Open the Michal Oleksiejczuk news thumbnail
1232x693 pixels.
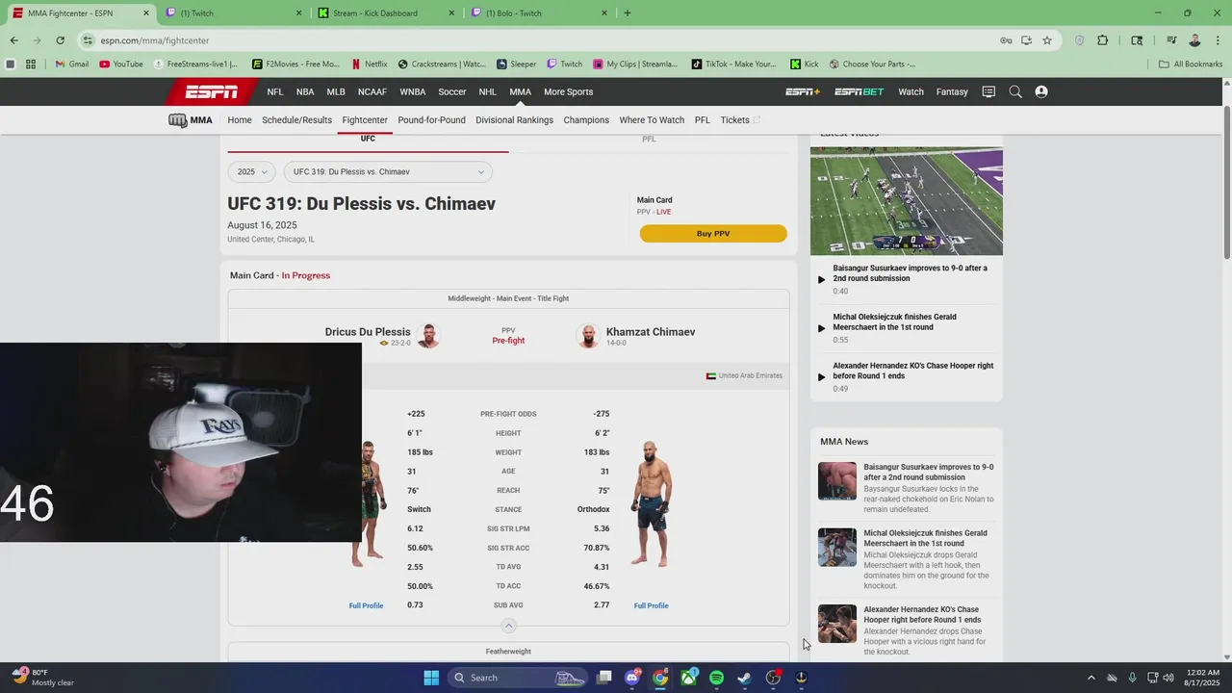[836, 548]
